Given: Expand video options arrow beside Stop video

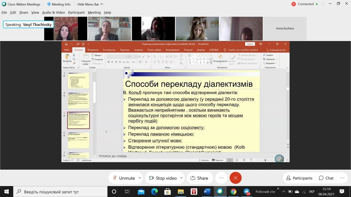Looking at the screenshot, I should pos(181,178).
